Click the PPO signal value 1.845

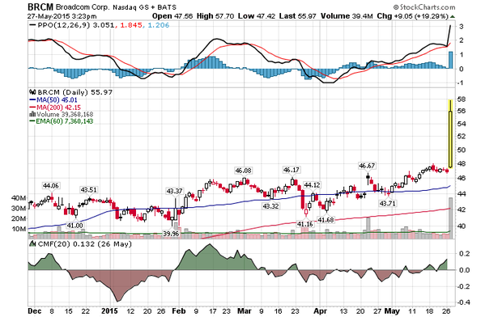(x=131, y=25)
